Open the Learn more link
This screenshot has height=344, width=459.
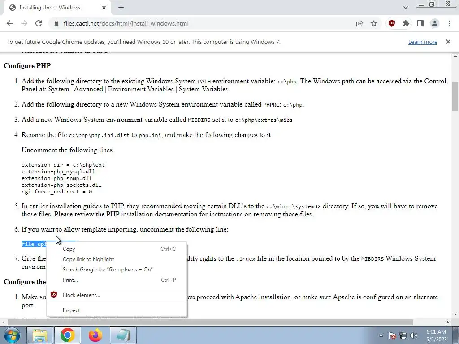423,42
